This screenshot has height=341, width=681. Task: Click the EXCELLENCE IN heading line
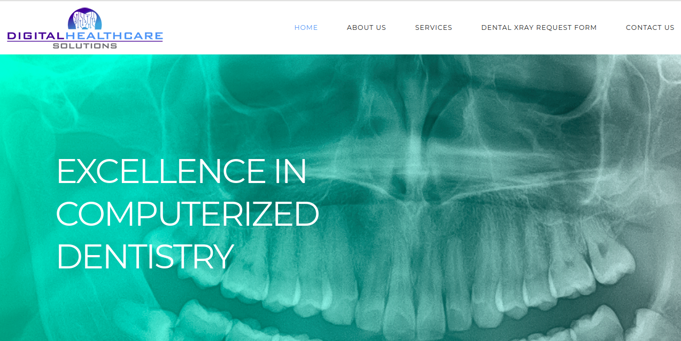181,171
